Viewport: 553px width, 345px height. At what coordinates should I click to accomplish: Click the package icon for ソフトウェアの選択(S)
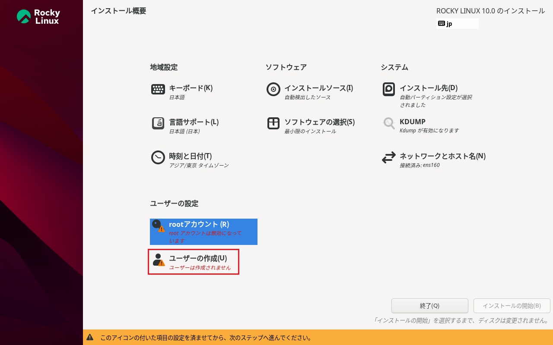(x=273, y=123)
